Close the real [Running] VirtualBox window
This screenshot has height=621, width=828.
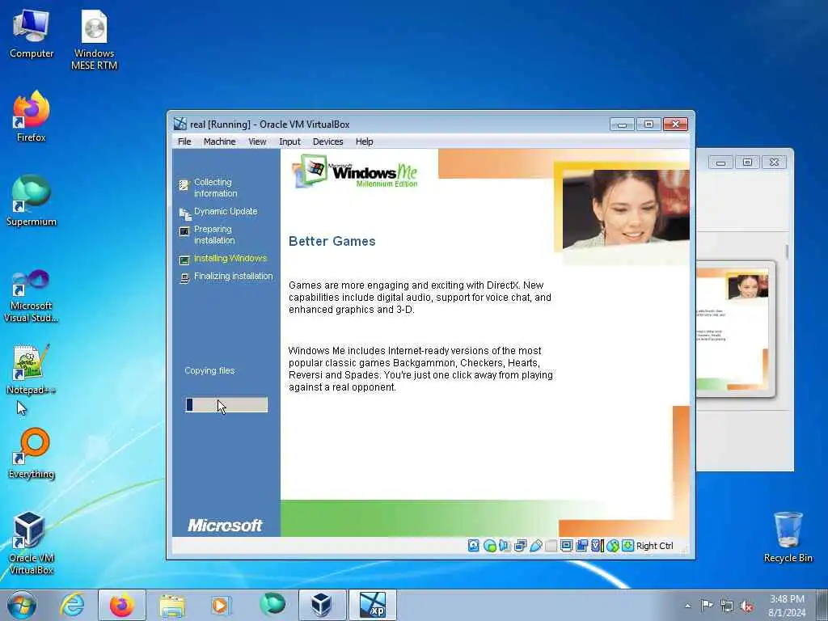[x=675, y=125]
